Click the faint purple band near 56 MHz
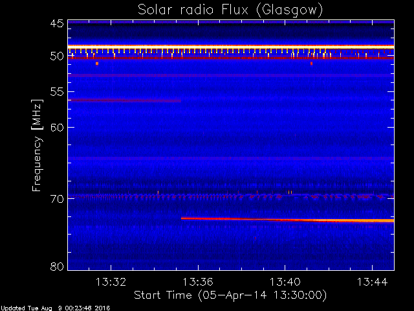Image resolution: width=414 pixels, height=311 pixels. (x=124, y=100)
